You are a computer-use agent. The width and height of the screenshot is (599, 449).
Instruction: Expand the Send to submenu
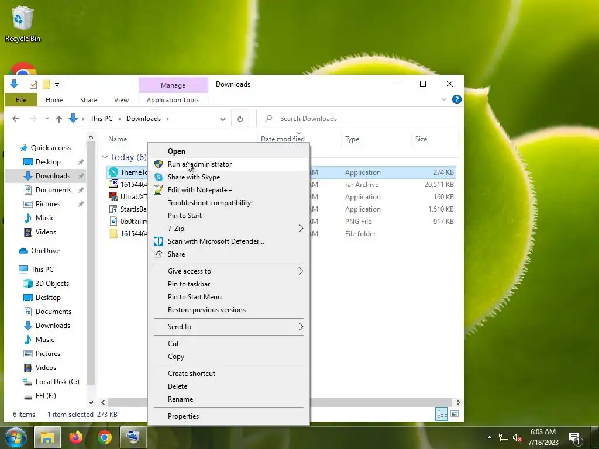(229, 327)
